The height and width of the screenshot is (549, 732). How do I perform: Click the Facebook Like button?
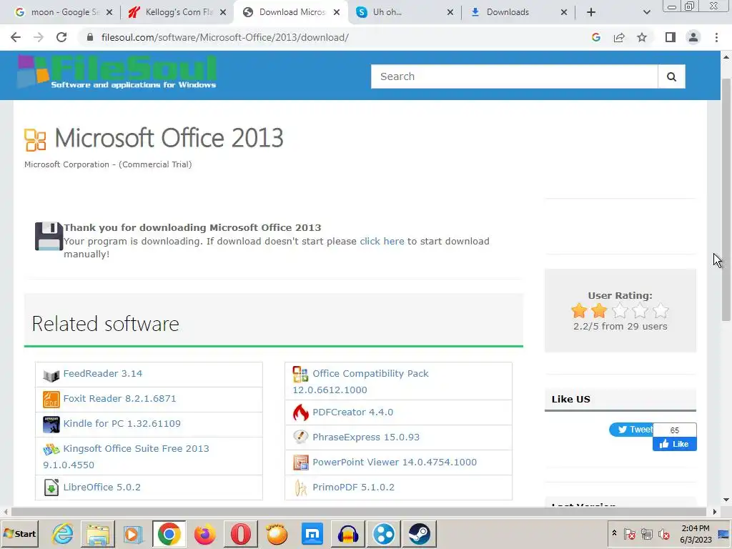tap(675, 444)
